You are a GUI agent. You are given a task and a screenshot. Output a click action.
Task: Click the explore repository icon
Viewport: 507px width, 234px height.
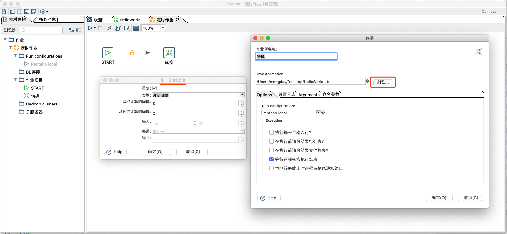tap(20, 12)
